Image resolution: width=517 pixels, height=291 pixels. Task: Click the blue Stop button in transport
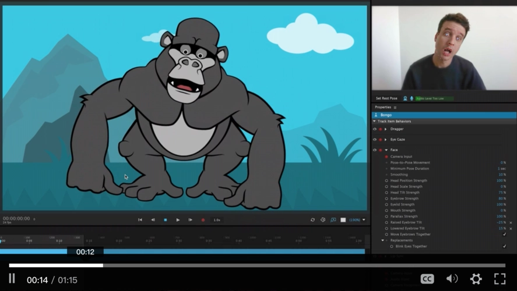pos(165,220)
